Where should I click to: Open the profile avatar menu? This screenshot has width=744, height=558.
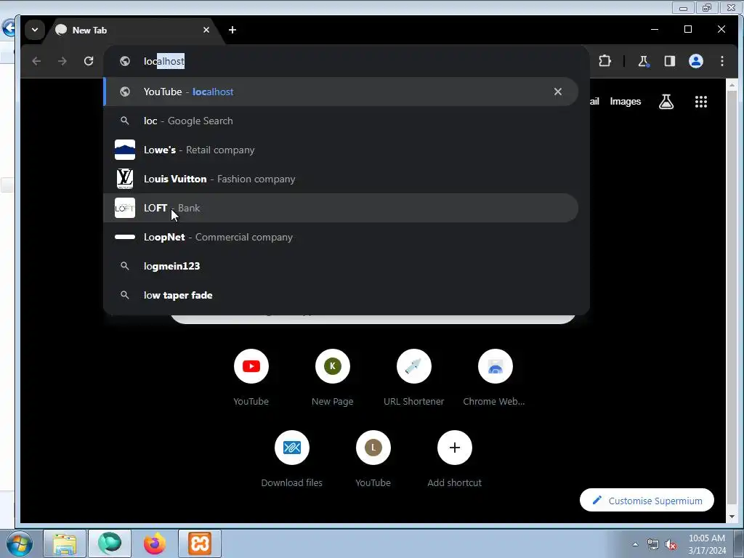696,61
